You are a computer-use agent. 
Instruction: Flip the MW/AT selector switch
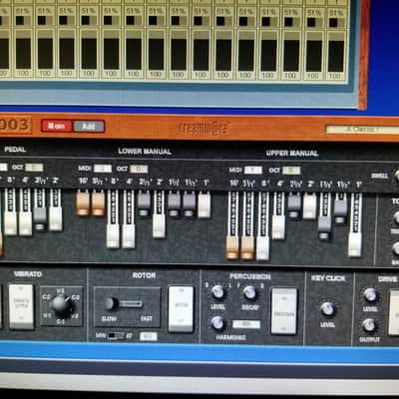[116, 336]
